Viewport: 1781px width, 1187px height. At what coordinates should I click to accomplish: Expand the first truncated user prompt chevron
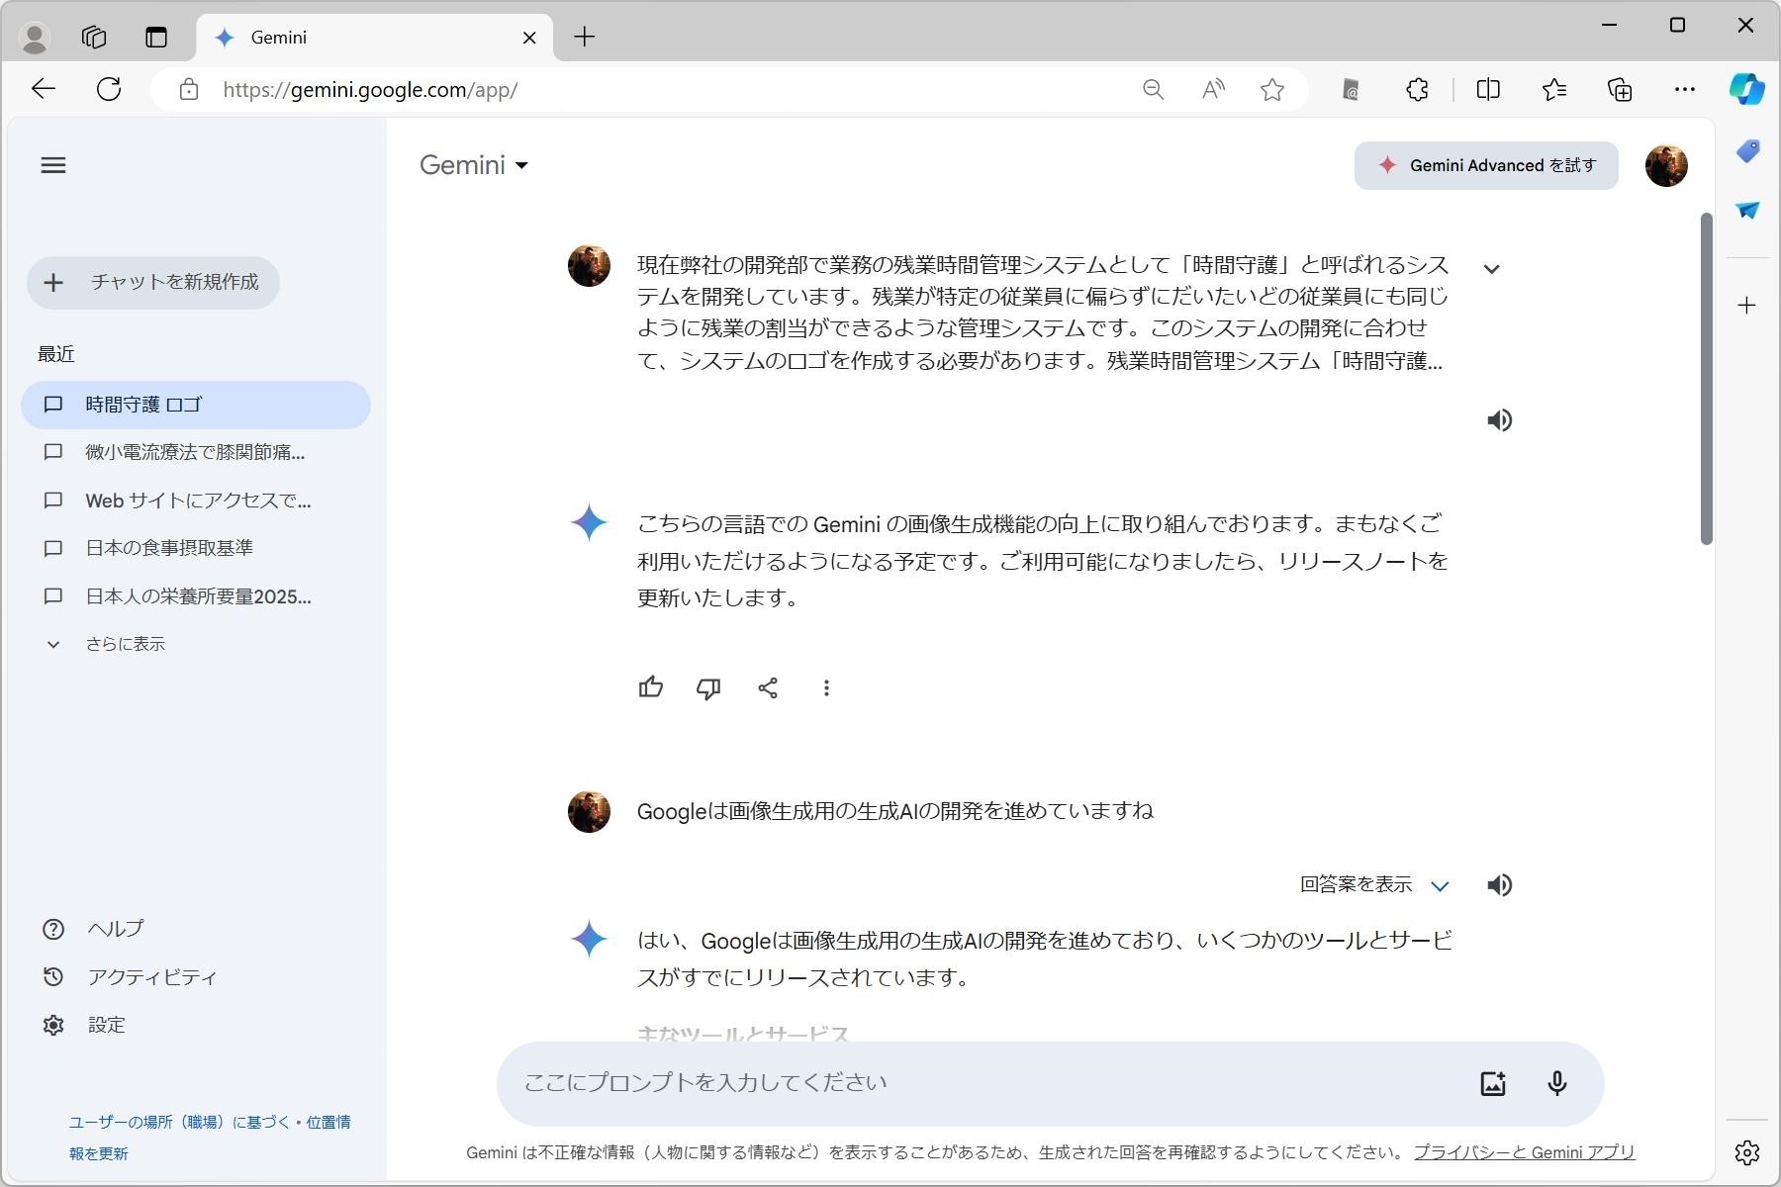point(1491,268)
